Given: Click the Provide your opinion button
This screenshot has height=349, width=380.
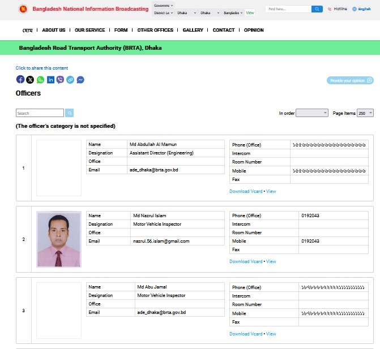Looking at the screenshot, I should coord(350,80).
